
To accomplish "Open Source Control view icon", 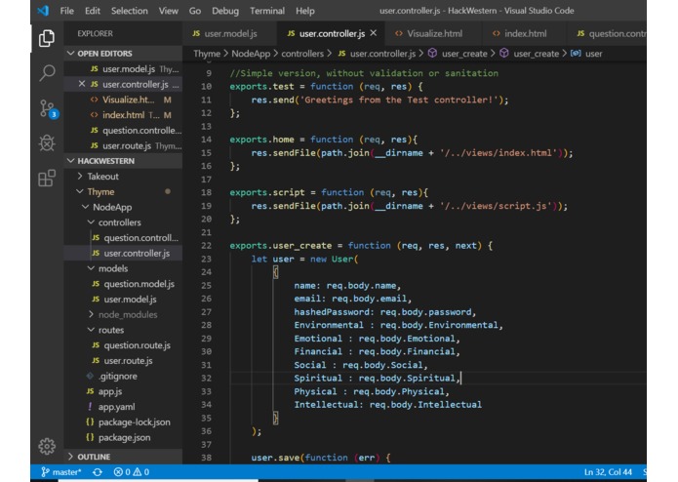I will tap(46, 108).
